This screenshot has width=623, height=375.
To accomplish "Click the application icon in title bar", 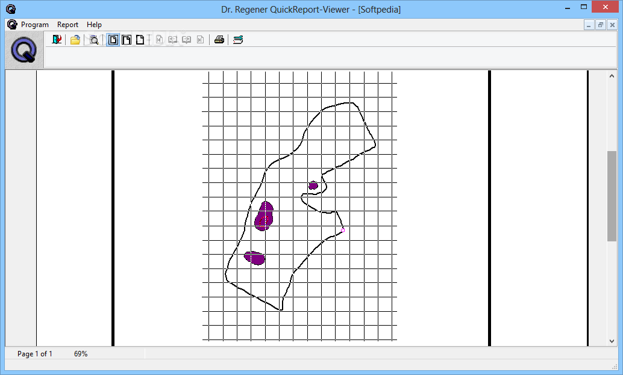I will 11,9.
